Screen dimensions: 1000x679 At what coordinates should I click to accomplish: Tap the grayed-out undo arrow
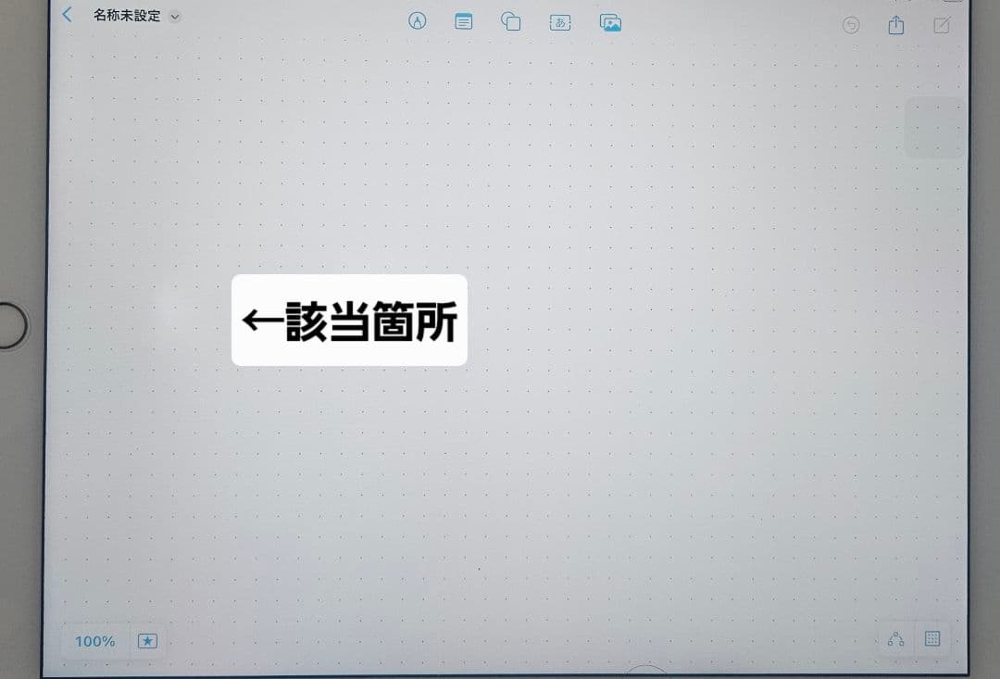[x=851, y=25]
